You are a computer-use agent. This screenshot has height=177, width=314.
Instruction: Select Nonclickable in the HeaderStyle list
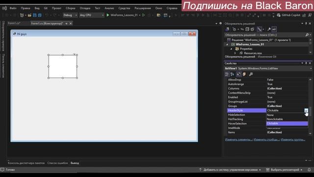[287, 119]
